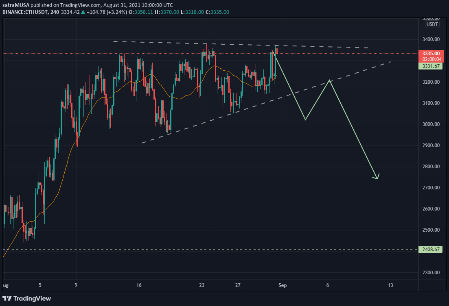
Task: Click the 13 date label on time axis
Action: pyautogui.click(x=390, y=285)
